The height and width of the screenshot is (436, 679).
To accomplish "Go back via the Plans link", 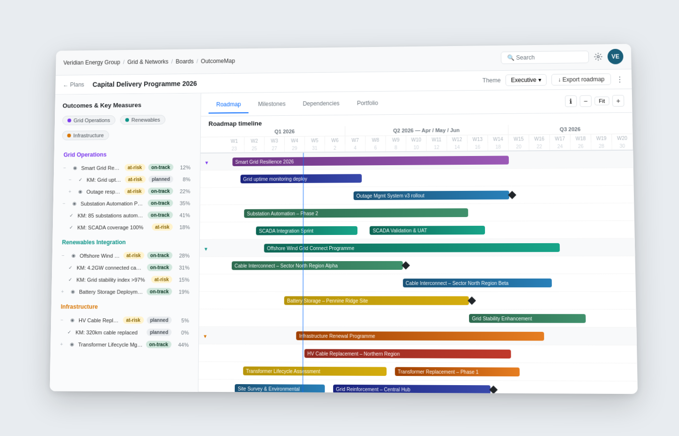I will click(73, 84).
